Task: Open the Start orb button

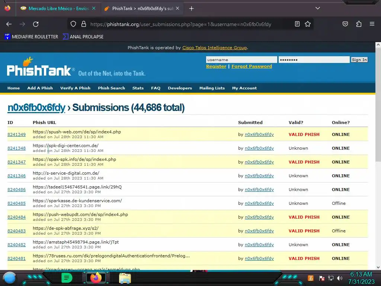Action: tap(10, 278)
